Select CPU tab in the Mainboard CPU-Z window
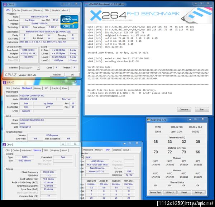The height and width of the screenshot is (207, 215). [8, 88]
